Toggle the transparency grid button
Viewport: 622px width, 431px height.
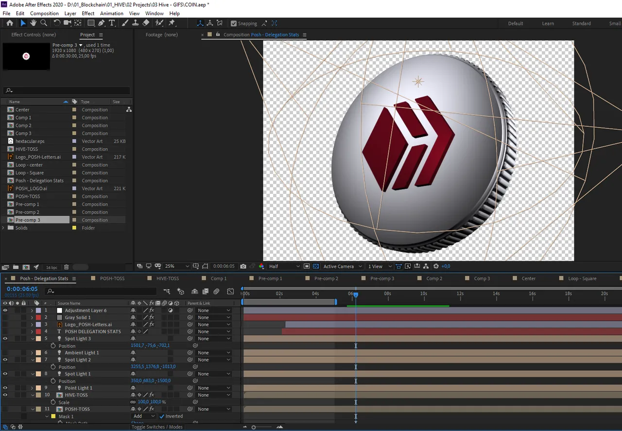tap(316, 266)
